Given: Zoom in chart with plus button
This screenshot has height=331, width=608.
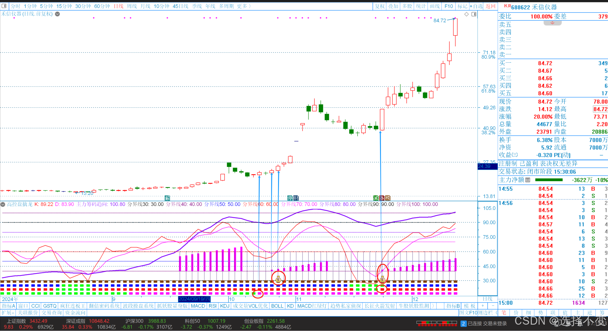Looking at the screenshot, I should [483, 306].
